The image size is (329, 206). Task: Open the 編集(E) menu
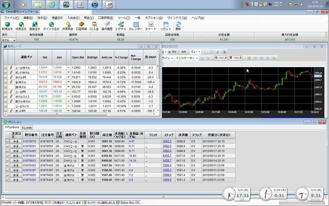tap(28, 18)
